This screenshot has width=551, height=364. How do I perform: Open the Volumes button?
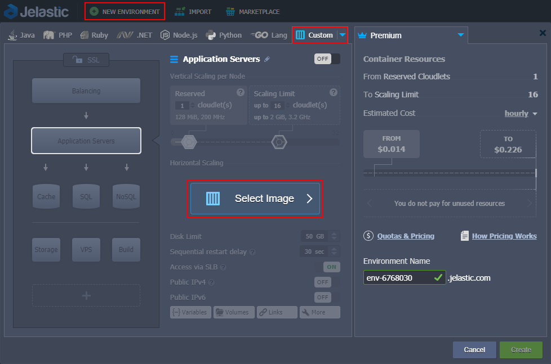[x=234, y=312]
